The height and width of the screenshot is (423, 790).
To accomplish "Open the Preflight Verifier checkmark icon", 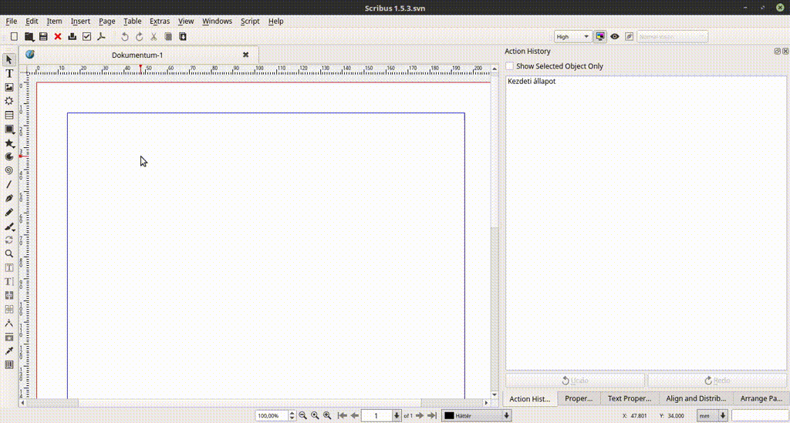I will (x=86, y=36).
